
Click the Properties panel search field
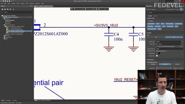click(x=165, y=12)
